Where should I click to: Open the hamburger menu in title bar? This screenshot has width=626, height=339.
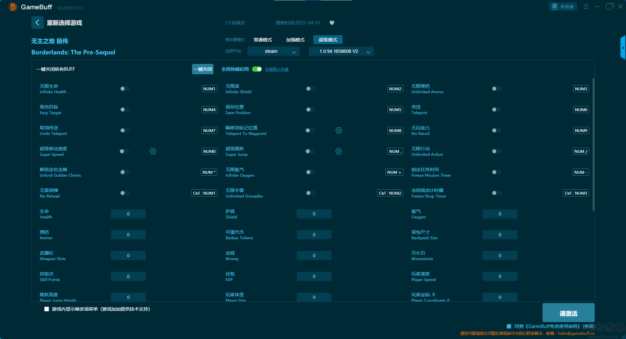[586, 7]
